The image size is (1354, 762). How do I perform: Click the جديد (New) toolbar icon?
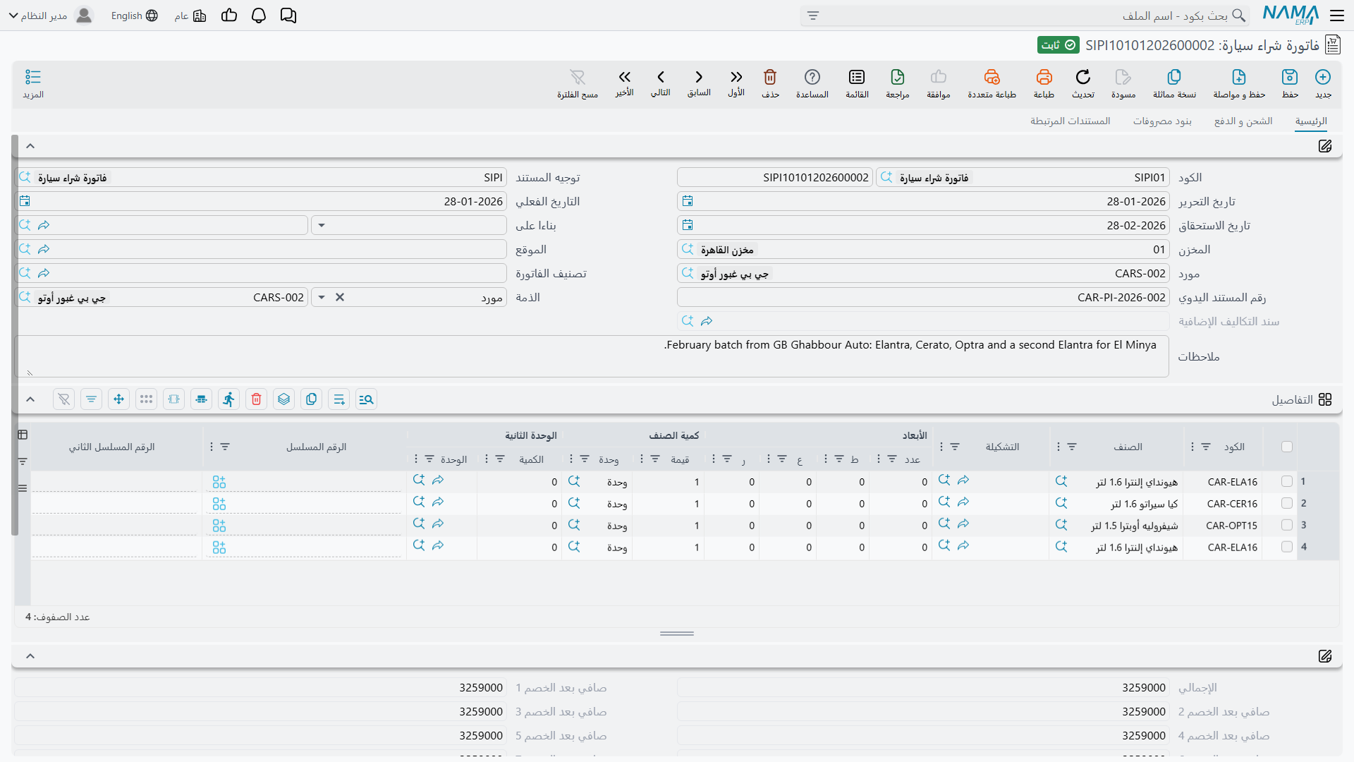[x=1323, y=77]
